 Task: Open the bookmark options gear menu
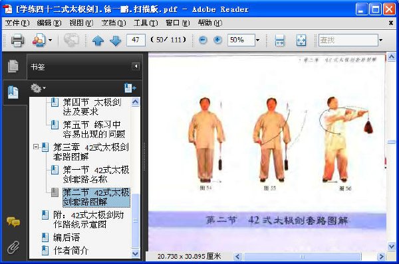(38, 88)
